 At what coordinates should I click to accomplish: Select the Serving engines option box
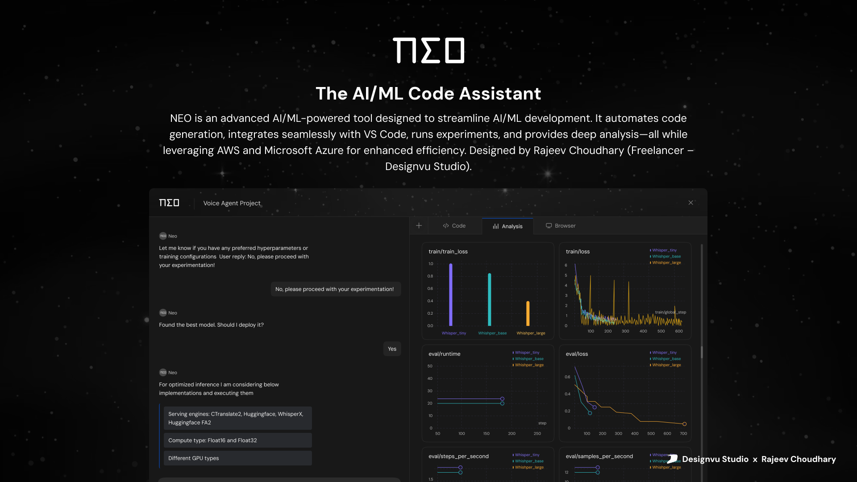(x=237, y=418)
